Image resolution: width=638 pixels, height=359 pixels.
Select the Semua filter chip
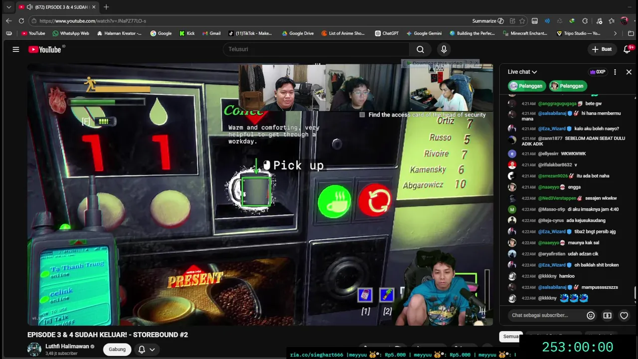click(x=510, y=337)
